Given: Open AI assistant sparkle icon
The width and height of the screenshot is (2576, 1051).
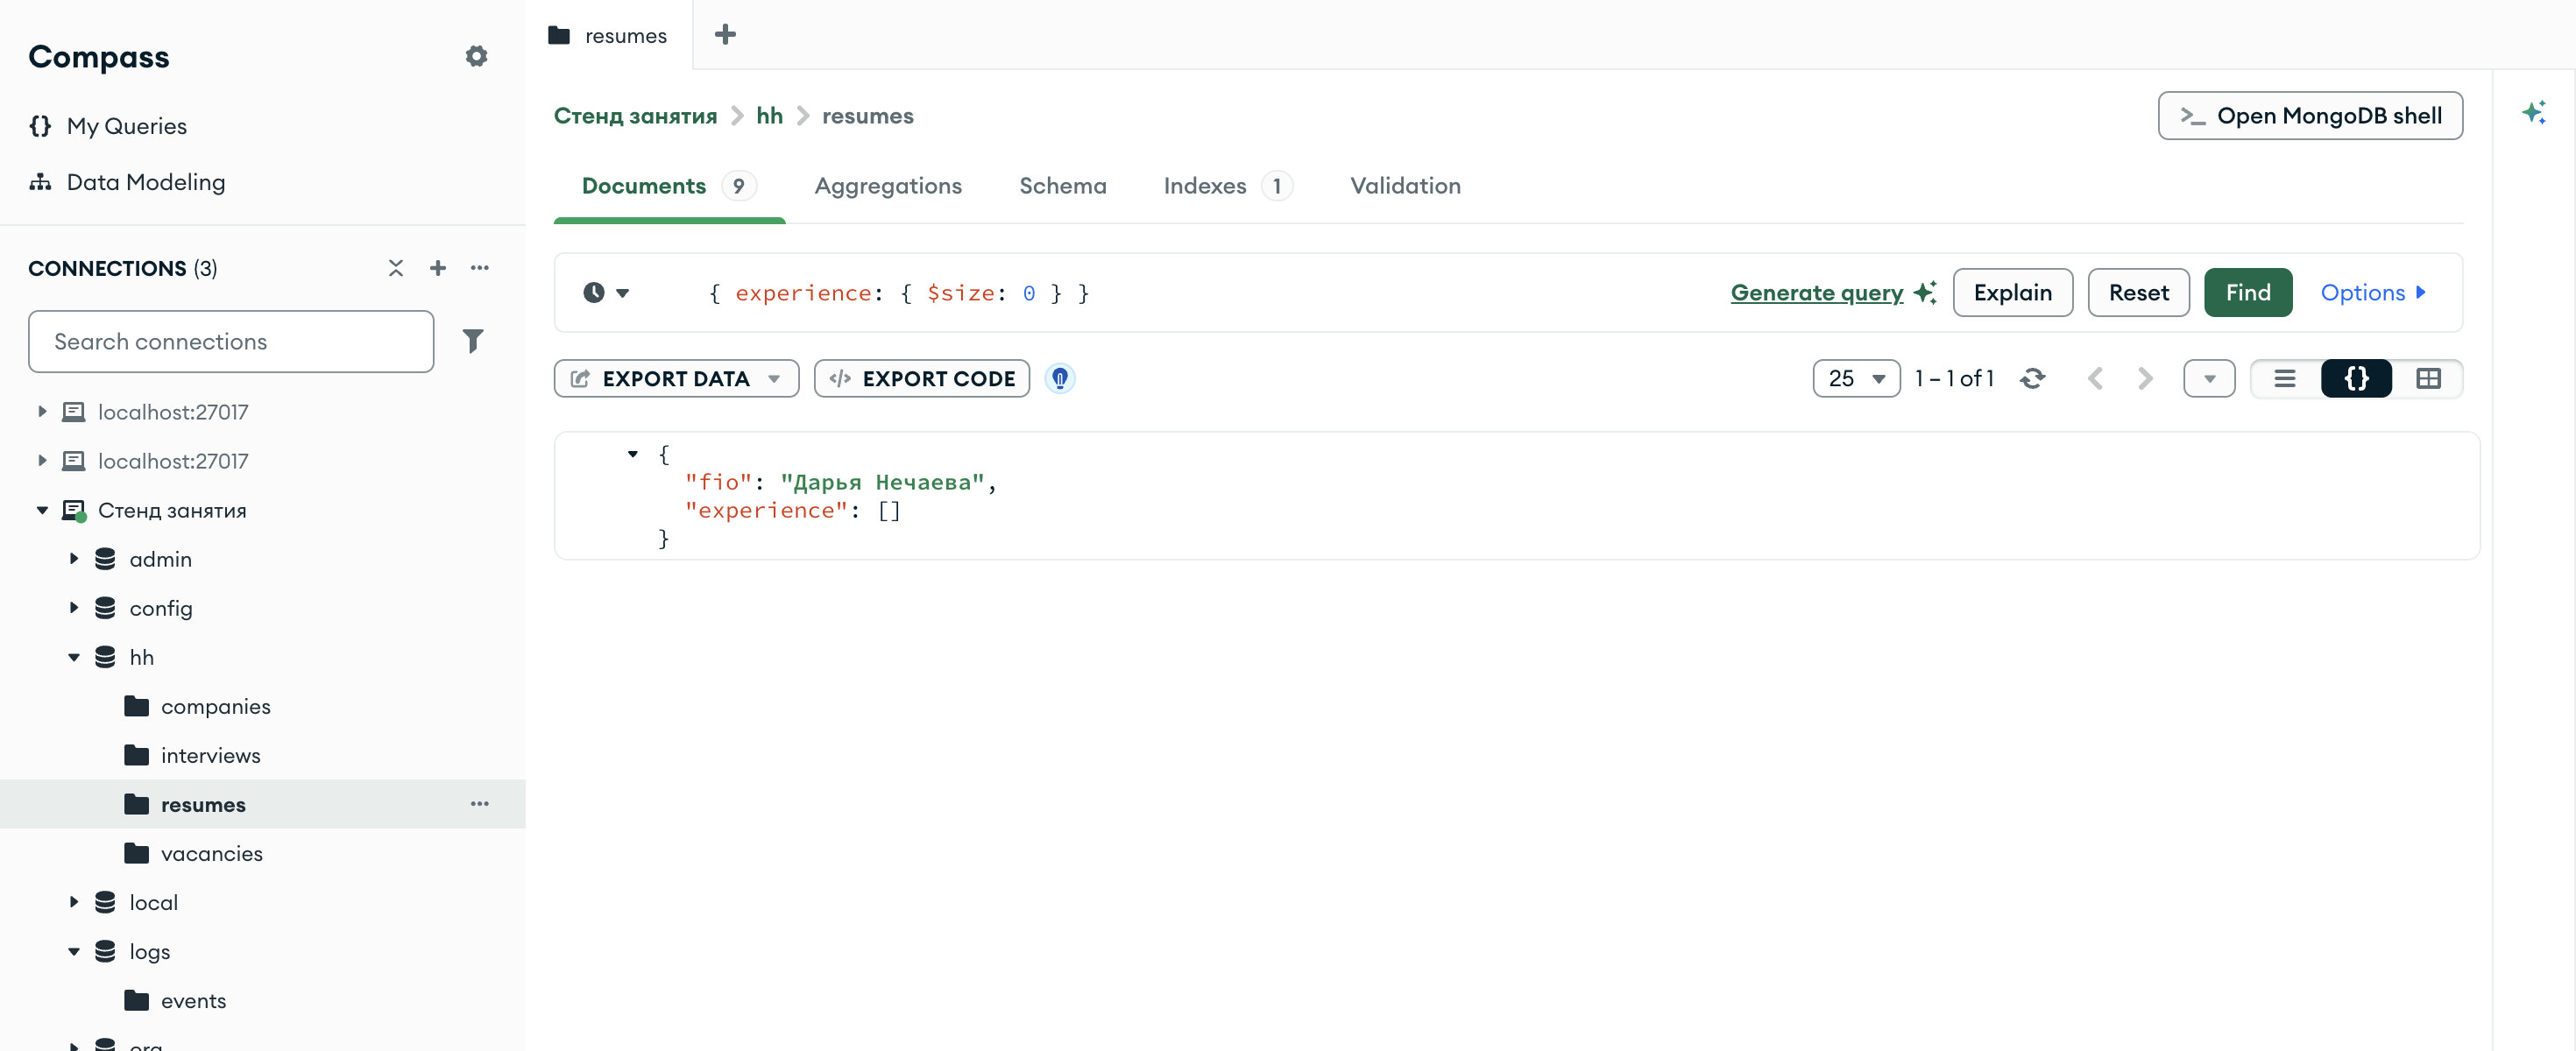Looking at the screenshot, I should click(2533, 112).
